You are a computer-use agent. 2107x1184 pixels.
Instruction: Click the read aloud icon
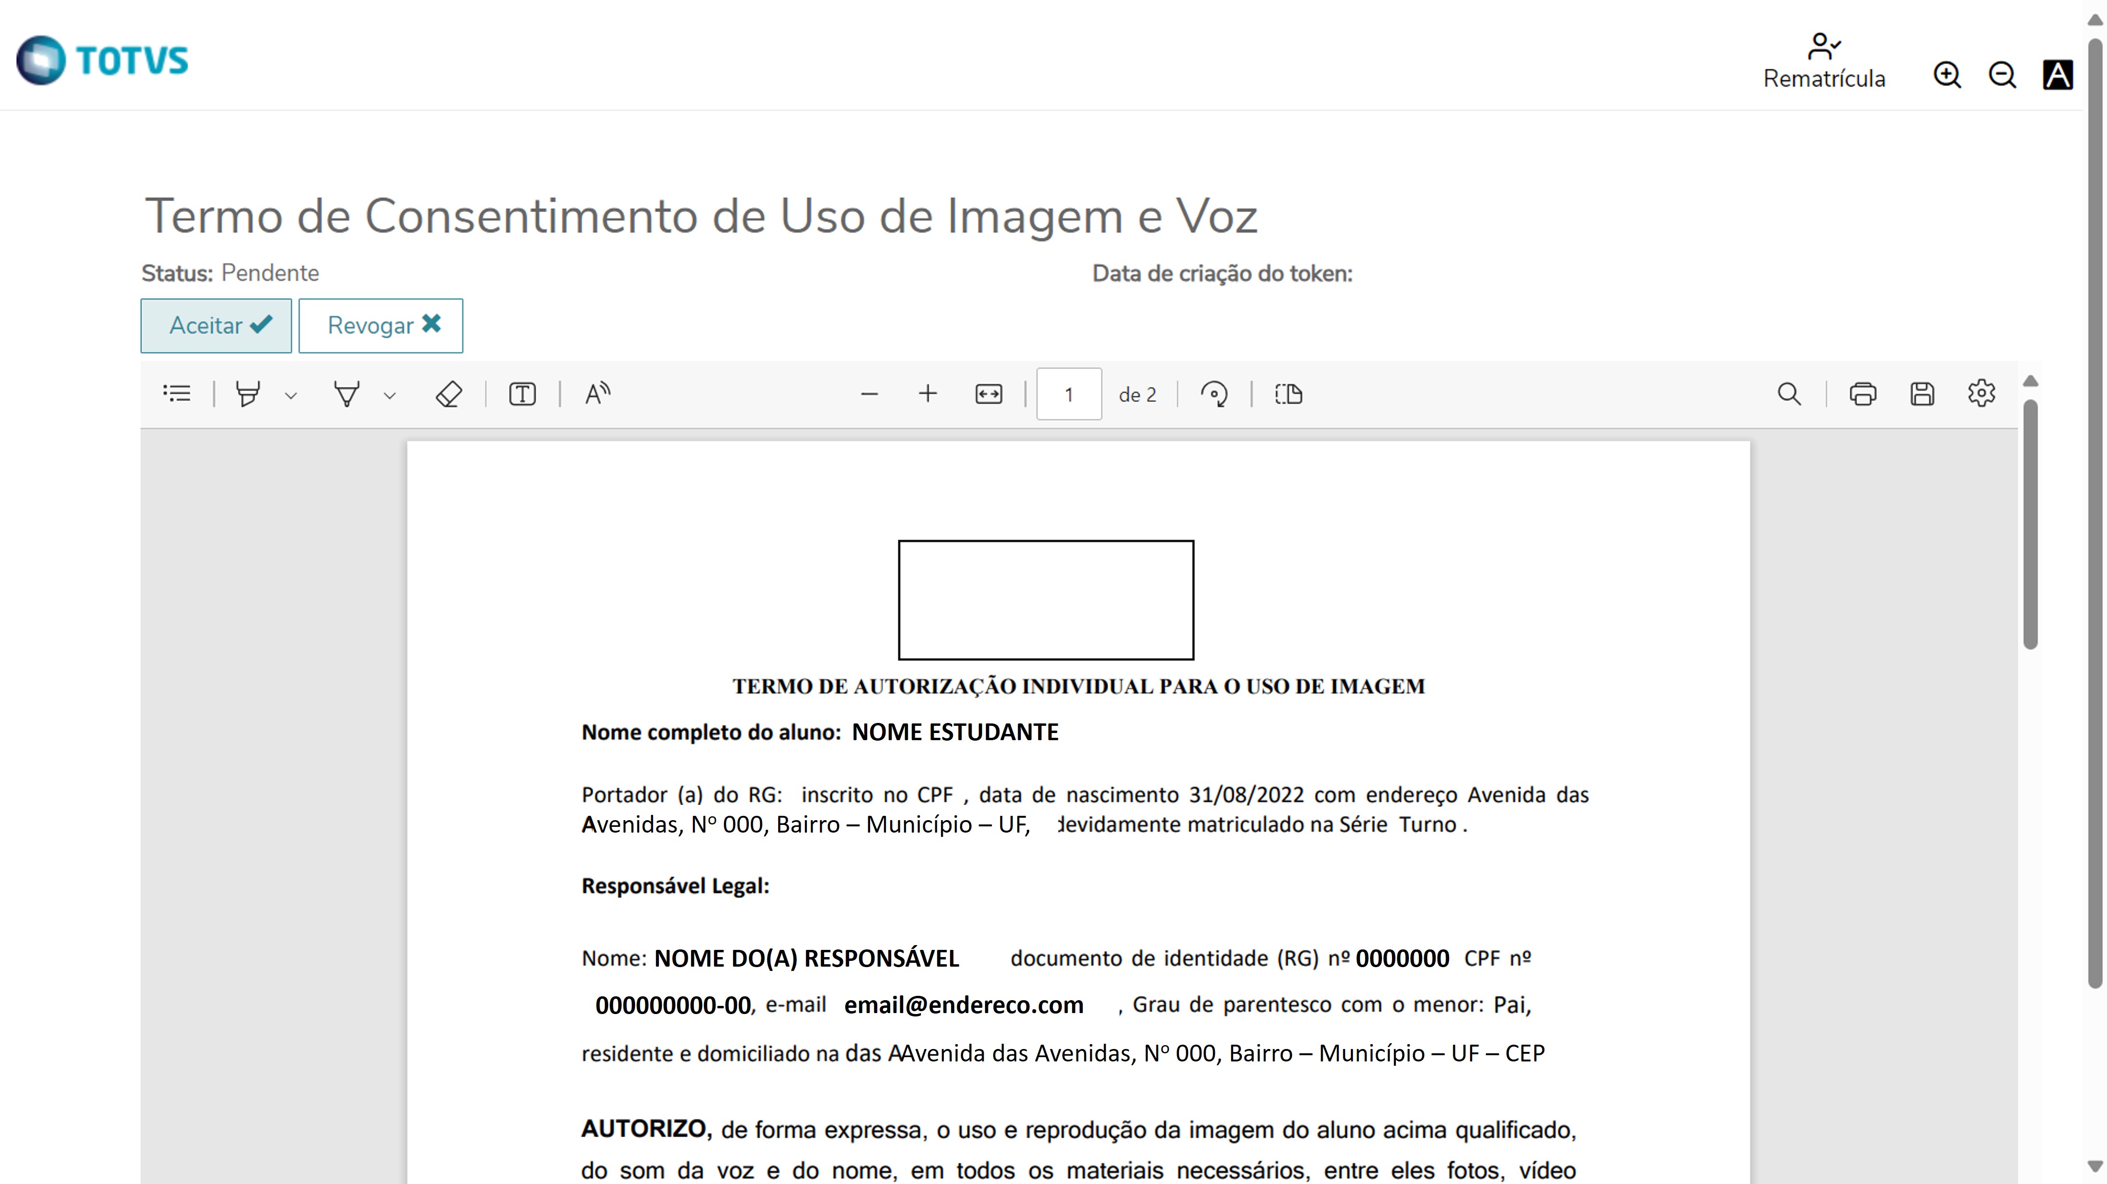597,394
